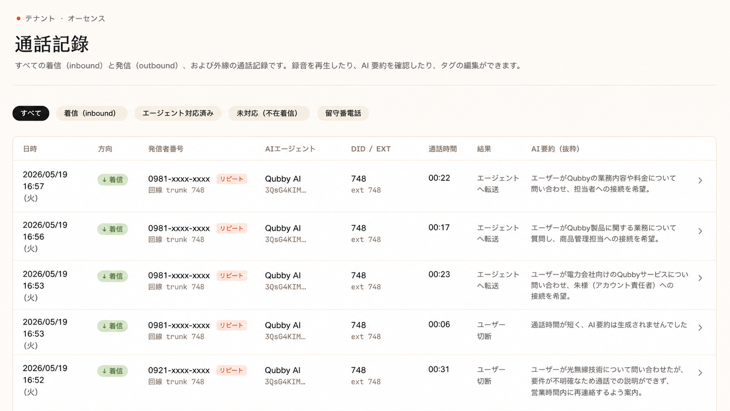
Task: Click the AIエージェント column header
Action: 290,149
